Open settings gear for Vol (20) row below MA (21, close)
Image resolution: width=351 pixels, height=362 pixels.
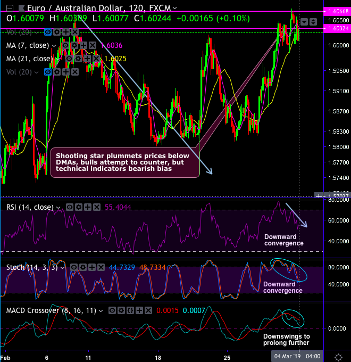pos(57,72)
